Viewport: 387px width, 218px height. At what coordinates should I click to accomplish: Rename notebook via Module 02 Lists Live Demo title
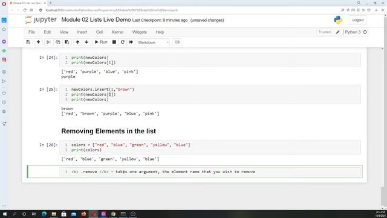[96, 20]
